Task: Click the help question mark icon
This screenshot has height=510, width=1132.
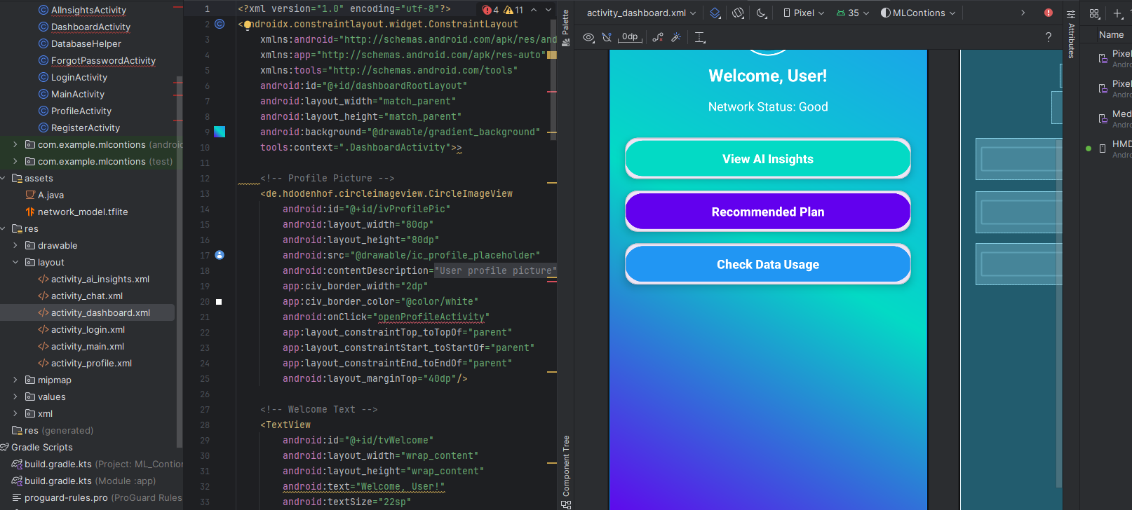Action: click(x=1049, y=37)
